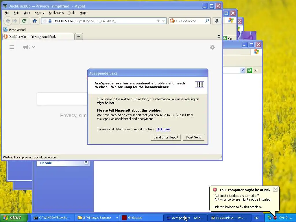Reload the page in Mypal
The width and height of the screenshot is (296, 222).
coord(24,21)
